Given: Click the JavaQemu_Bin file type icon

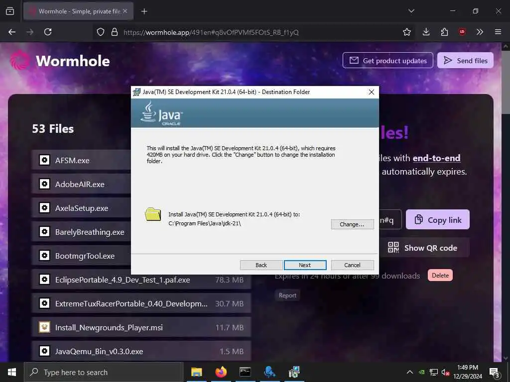Looking at the screenshot, I should coord(44,351).
